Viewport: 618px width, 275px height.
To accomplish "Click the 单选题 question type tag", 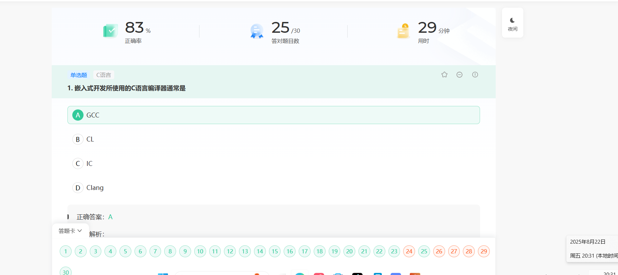I will tap(79, 75).
